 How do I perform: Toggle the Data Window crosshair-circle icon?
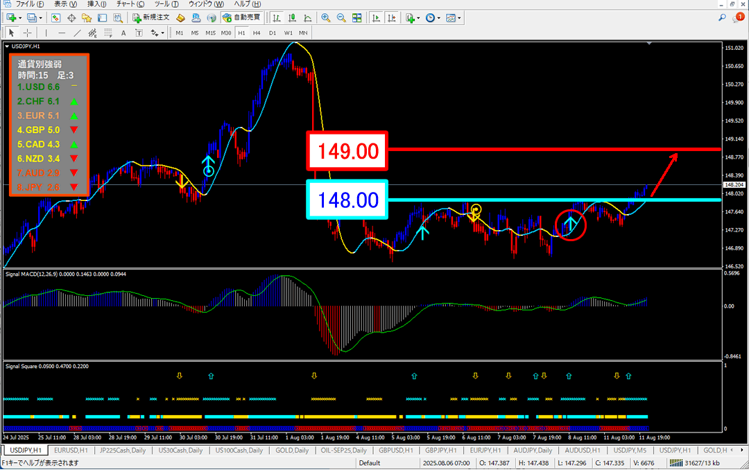[x=71, y=17]
